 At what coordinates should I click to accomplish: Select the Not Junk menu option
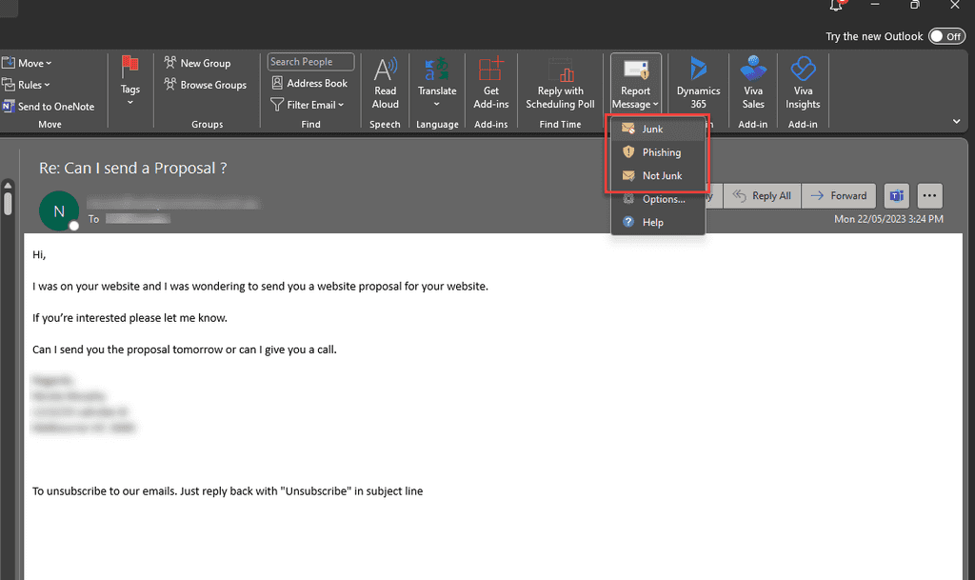click(662, 175)
